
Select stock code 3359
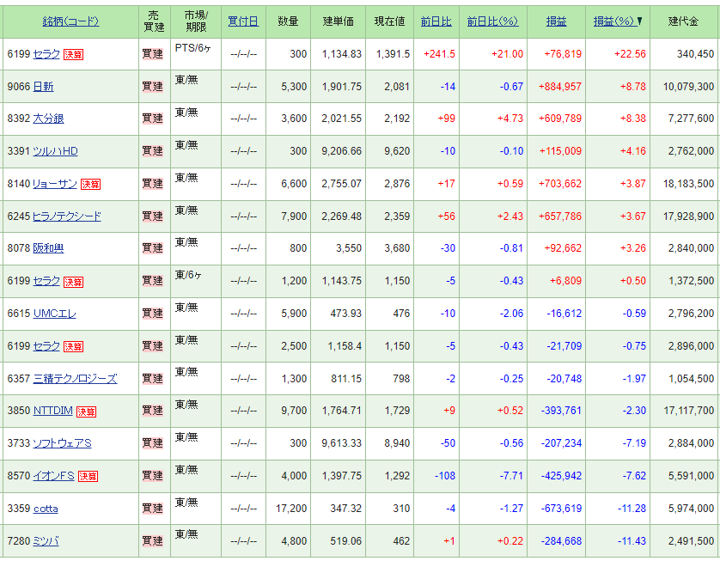18,509
